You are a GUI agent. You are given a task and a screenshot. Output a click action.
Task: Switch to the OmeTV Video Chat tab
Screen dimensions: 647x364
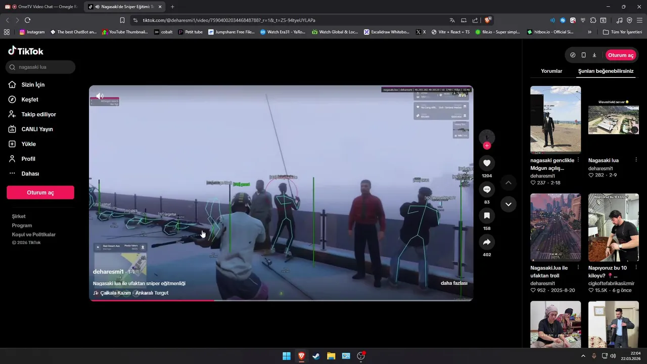[41, 7]
